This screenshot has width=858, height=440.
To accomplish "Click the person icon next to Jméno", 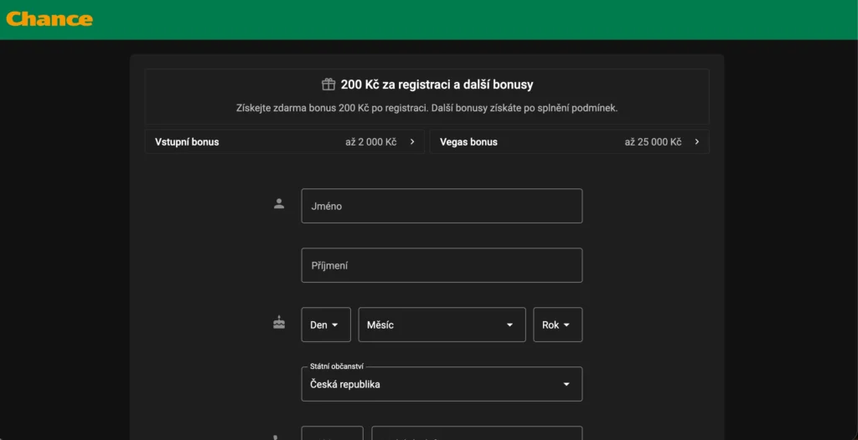I will 279,204.
